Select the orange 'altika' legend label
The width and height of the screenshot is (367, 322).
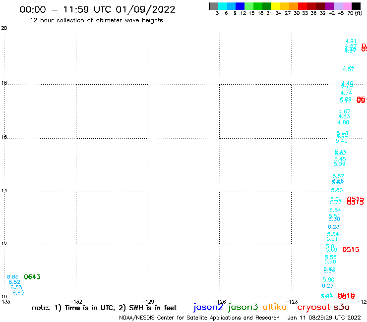click(275, 307)
